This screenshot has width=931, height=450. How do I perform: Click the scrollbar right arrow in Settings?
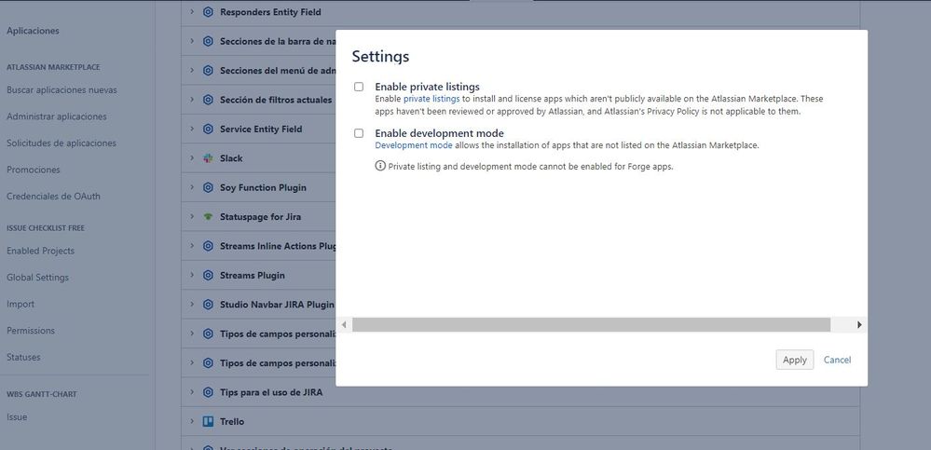click(x=859, y=325)
